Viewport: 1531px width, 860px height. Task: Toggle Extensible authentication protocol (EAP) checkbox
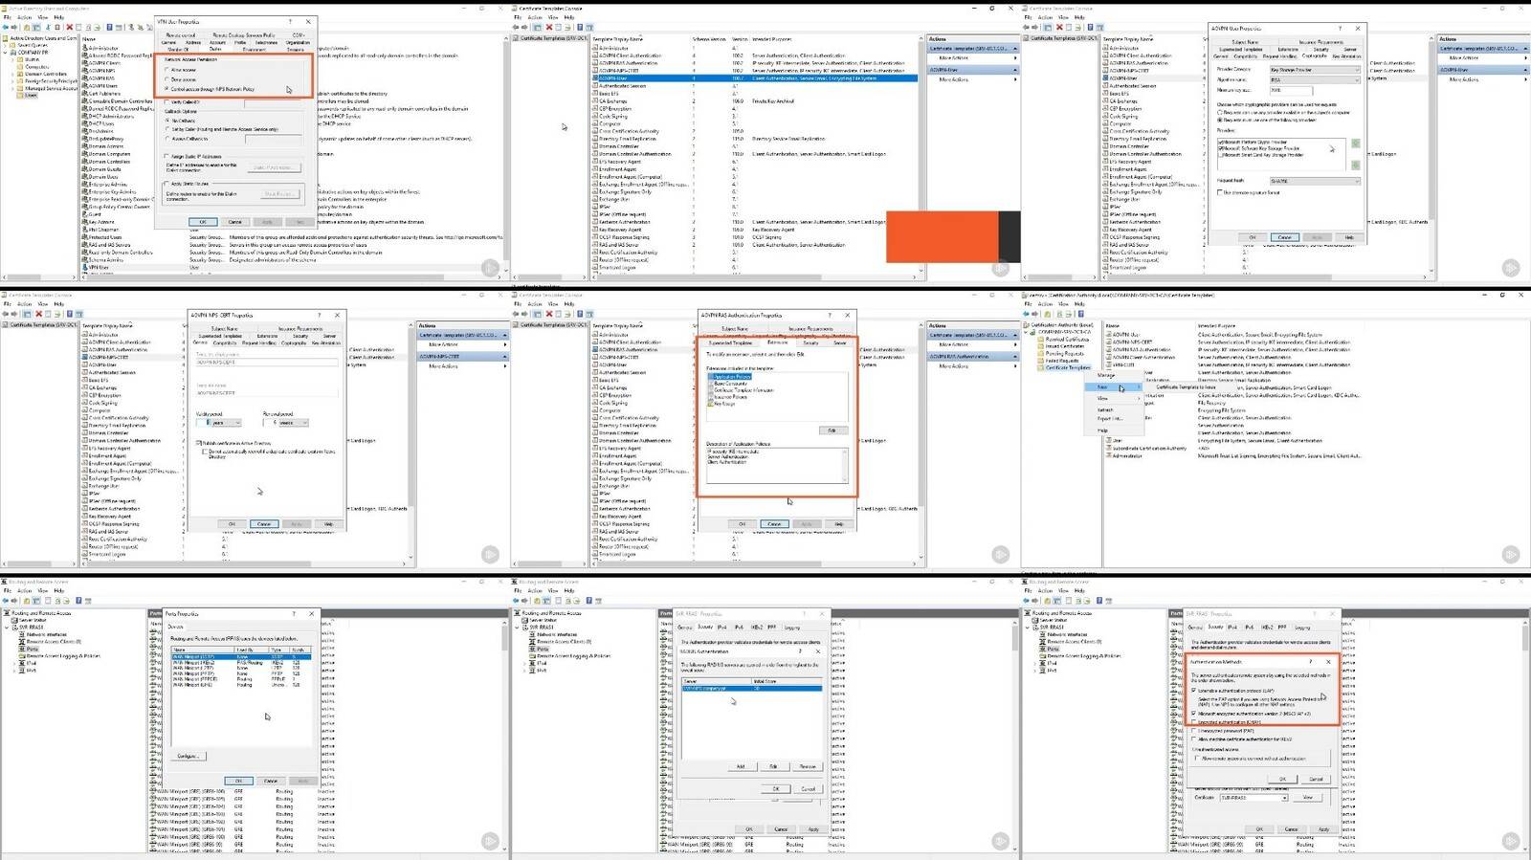click(1194, 690)
